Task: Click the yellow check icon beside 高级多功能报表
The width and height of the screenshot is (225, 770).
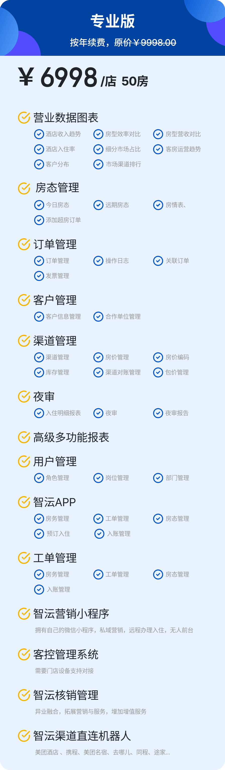Action: point(24,437)
